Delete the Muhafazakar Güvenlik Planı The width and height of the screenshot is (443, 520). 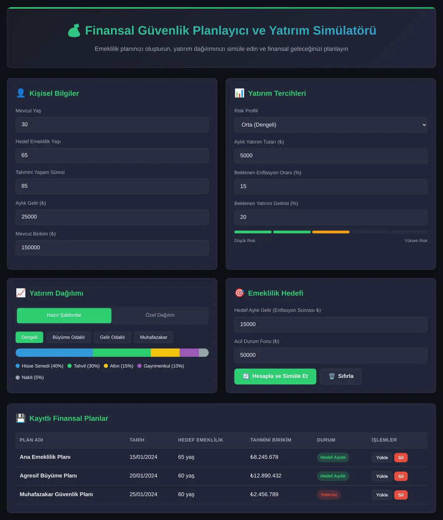(x=401, y=495)
